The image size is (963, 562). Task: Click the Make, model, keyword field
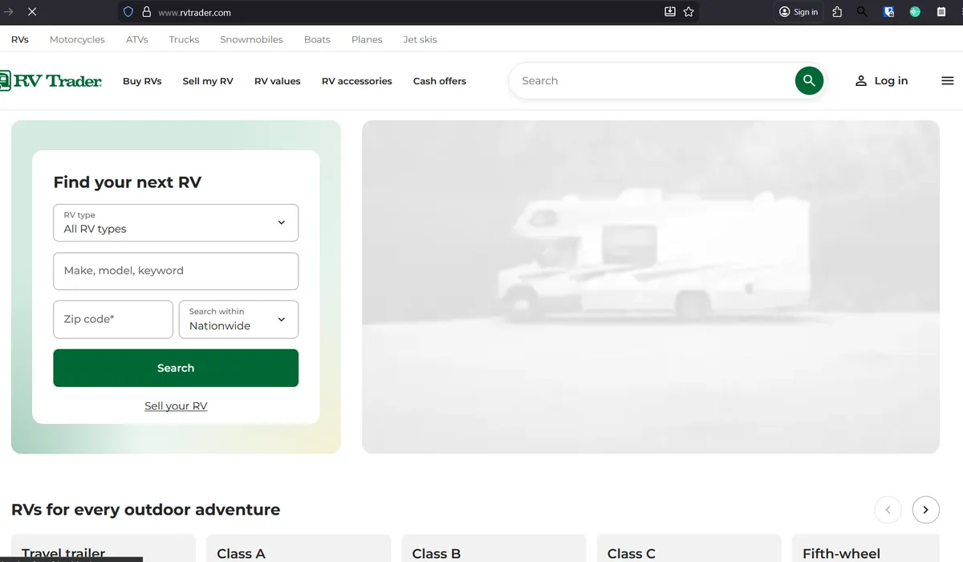(176, 271)
